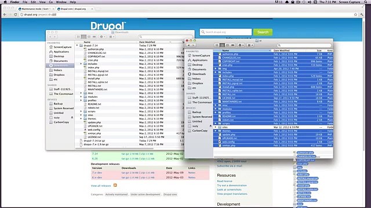371x208 pixels.
Task: Switch front Finder window to column view
Action: coord(227,45)
